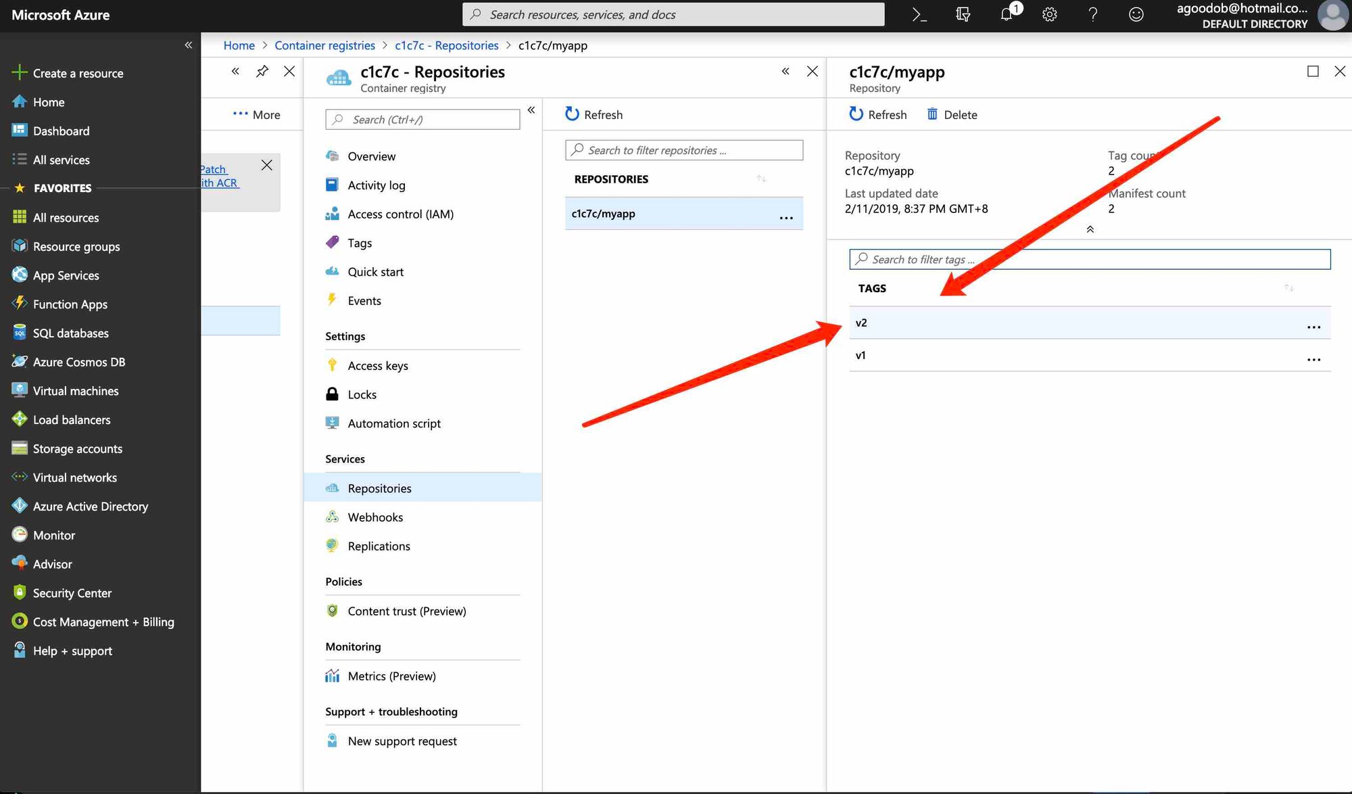Screen dimensions: 1352x794
Task: Pin the blade with the pin icon
Action: pos(262,71)
